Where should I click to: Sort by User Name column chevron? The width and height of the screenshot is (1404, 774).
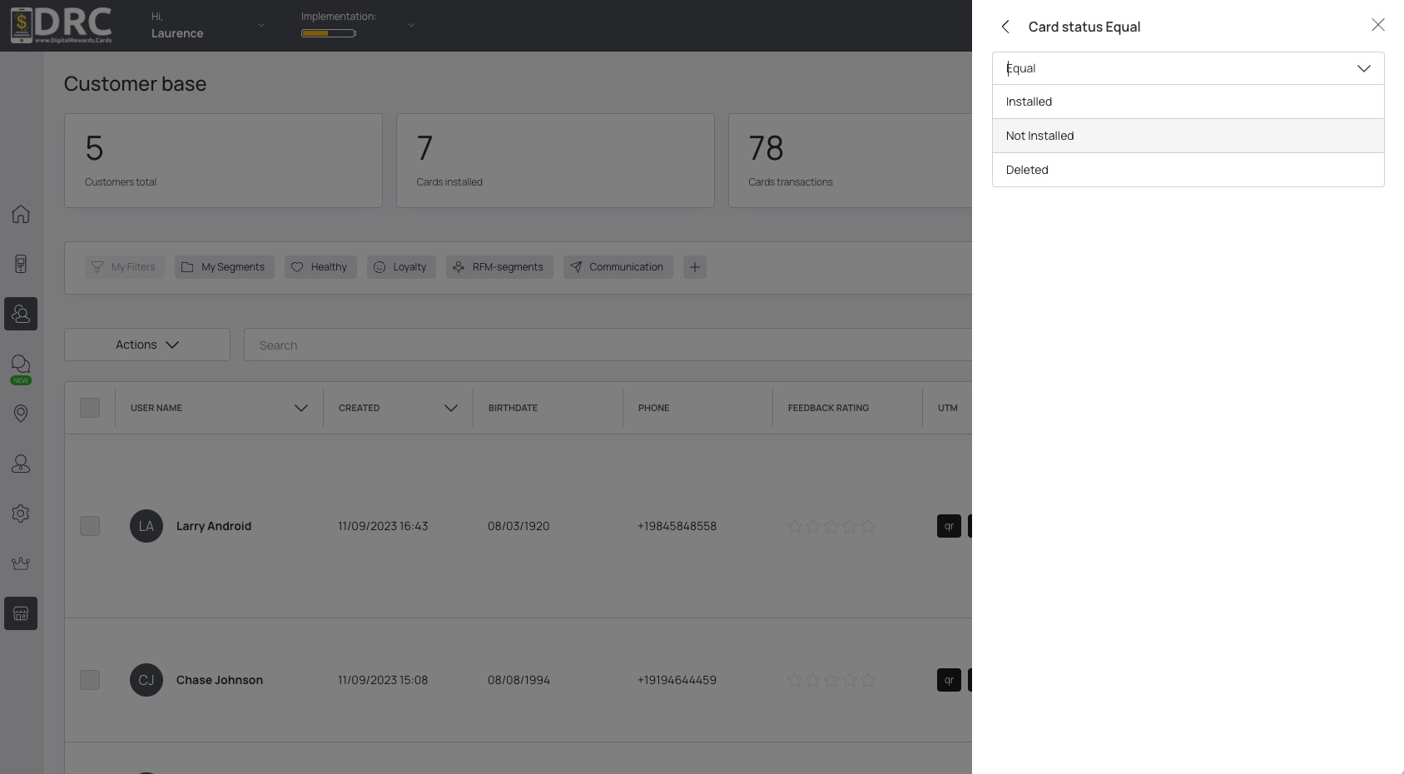pos(301,408)
